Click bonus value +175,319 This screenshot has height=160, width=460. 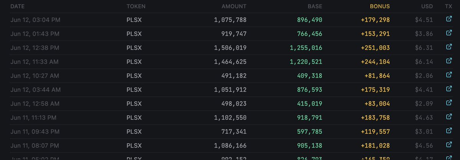pyautogui.click(x=376, y=90)
